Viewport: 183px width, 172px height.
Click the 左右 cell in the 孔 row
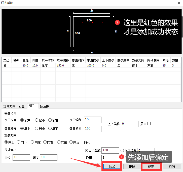[154, 65]
